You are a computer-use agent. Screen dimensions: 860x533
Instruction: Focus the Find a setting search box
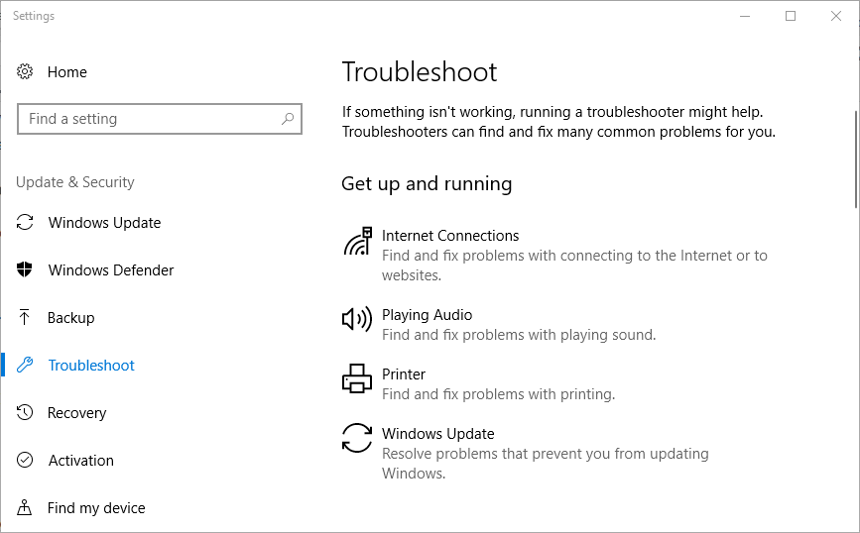(x=149, y=119)
